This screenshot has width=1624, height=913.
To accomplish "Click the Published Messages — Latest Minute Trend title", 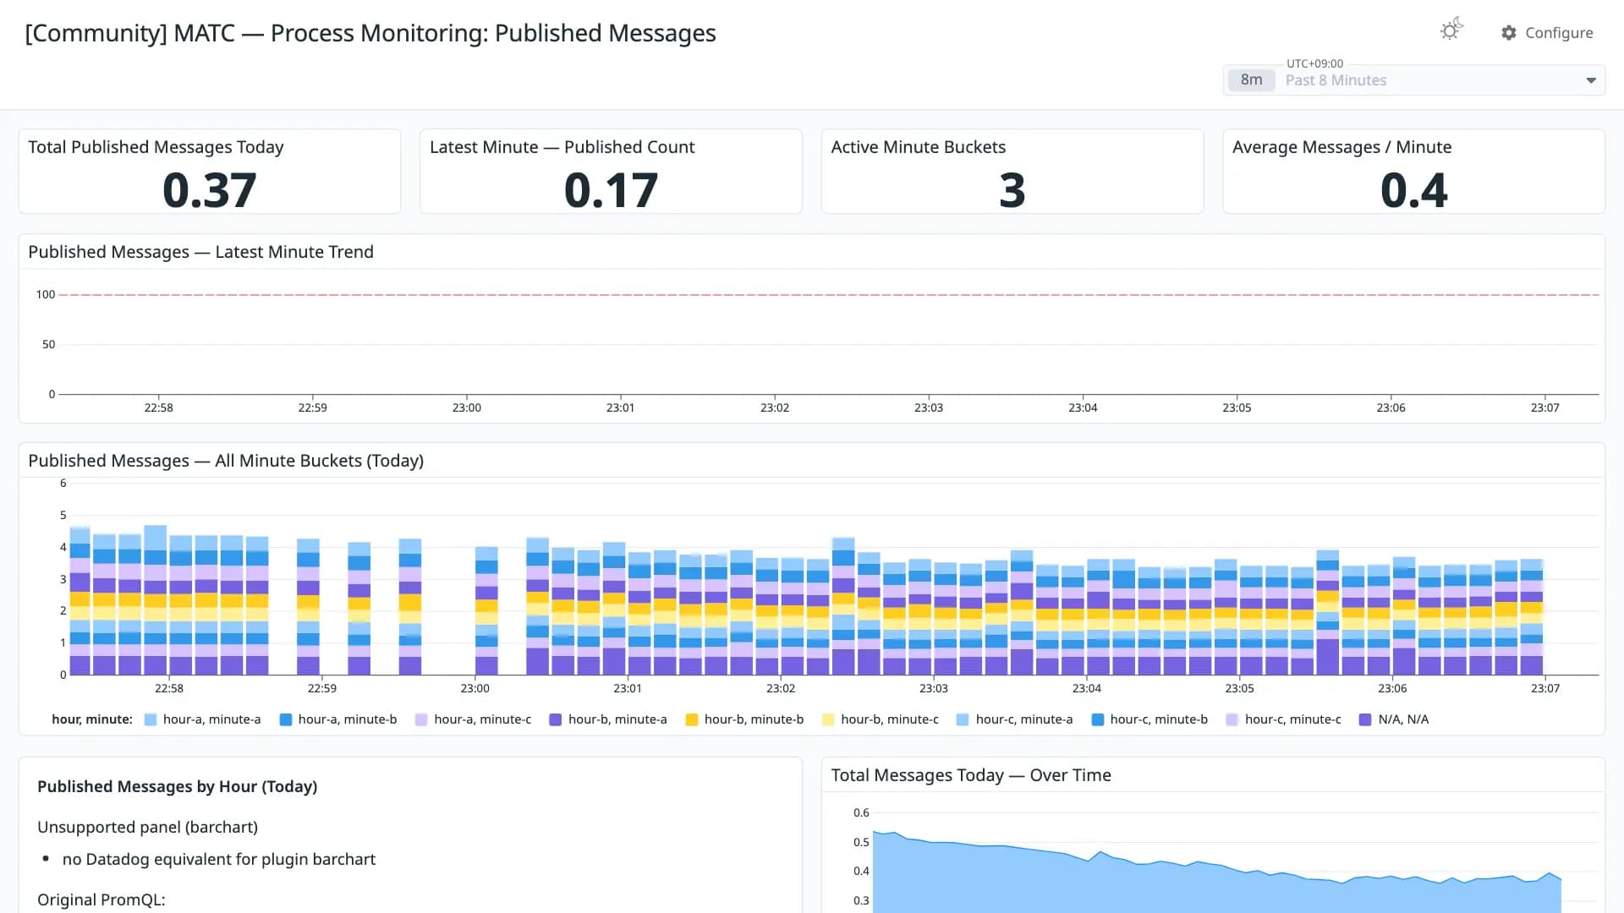I will coord(200,252).
